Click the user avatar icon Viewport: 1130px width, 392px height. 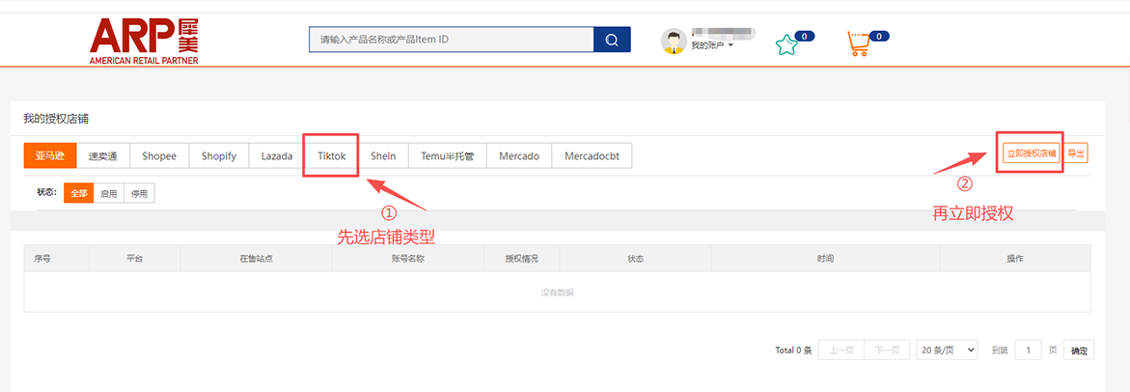point(674,42)
